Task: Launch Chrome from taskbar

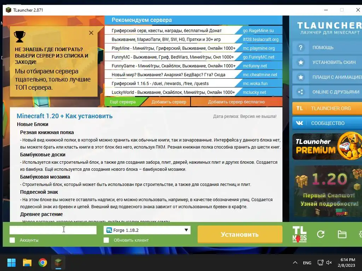Action: [43, 263]
